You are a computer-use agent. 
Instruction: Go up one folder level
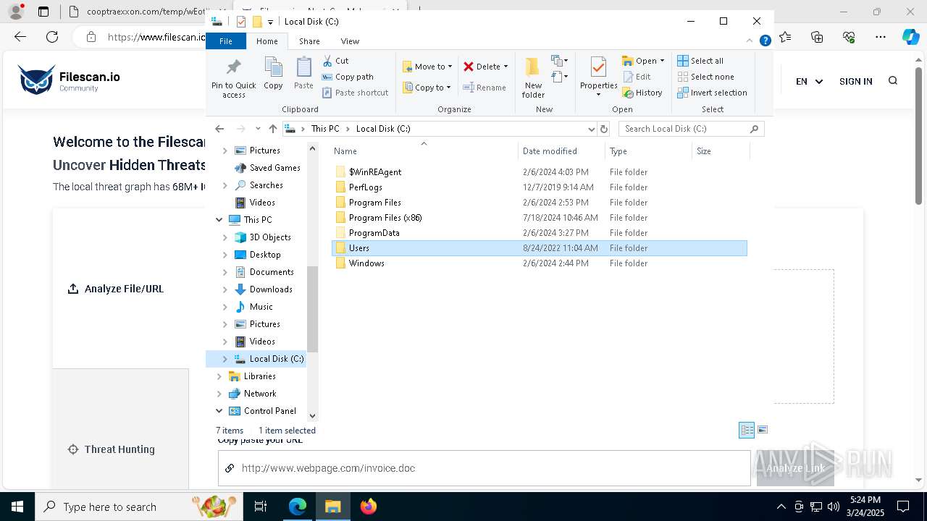pyautogui.click(x=272, y=129)
